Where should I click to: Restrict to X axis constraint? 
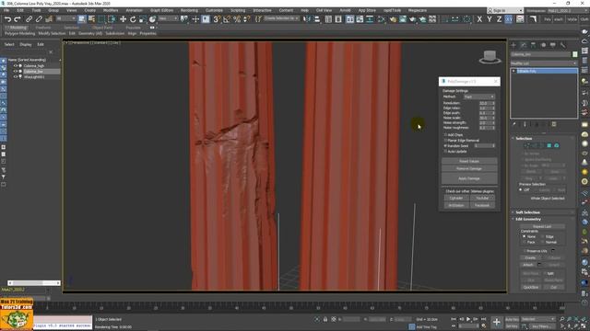[x=479, y=19]
